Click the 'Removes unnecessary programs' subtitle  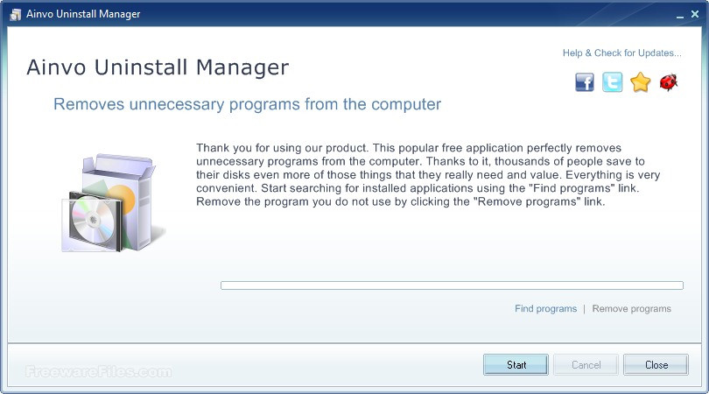247,105
